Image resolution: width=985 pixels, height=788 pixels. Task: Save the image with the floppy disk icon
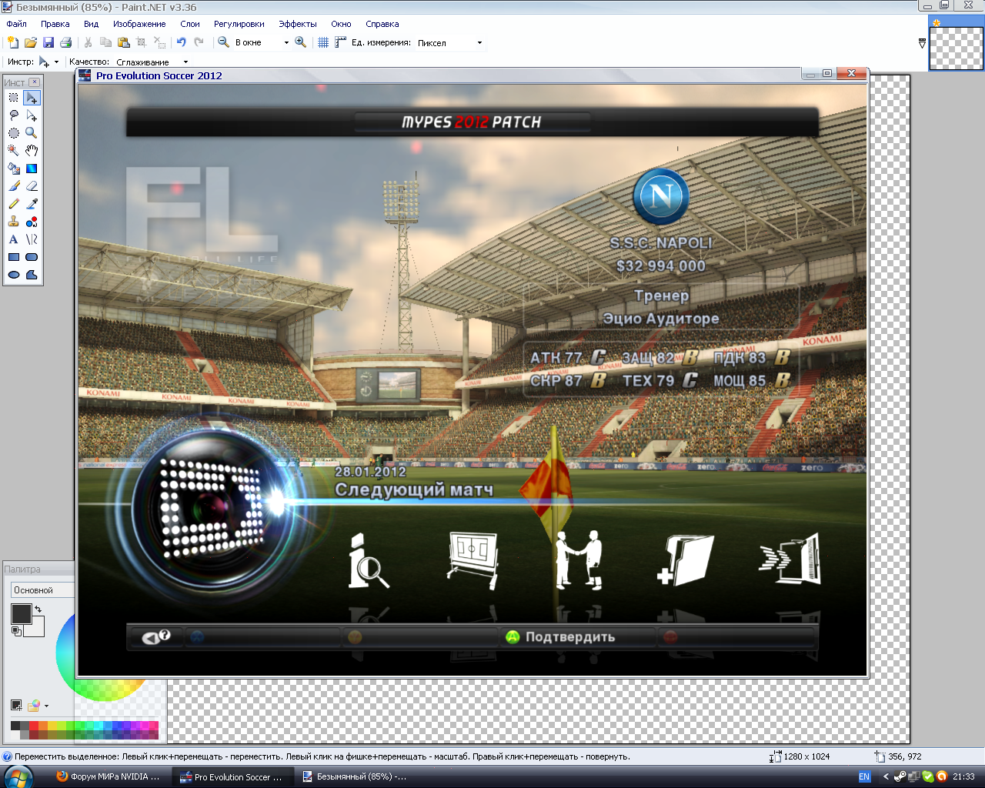[x=48, y=42]
